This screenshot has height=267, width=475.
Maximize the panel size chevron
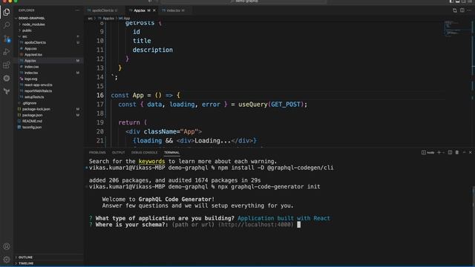464,152
